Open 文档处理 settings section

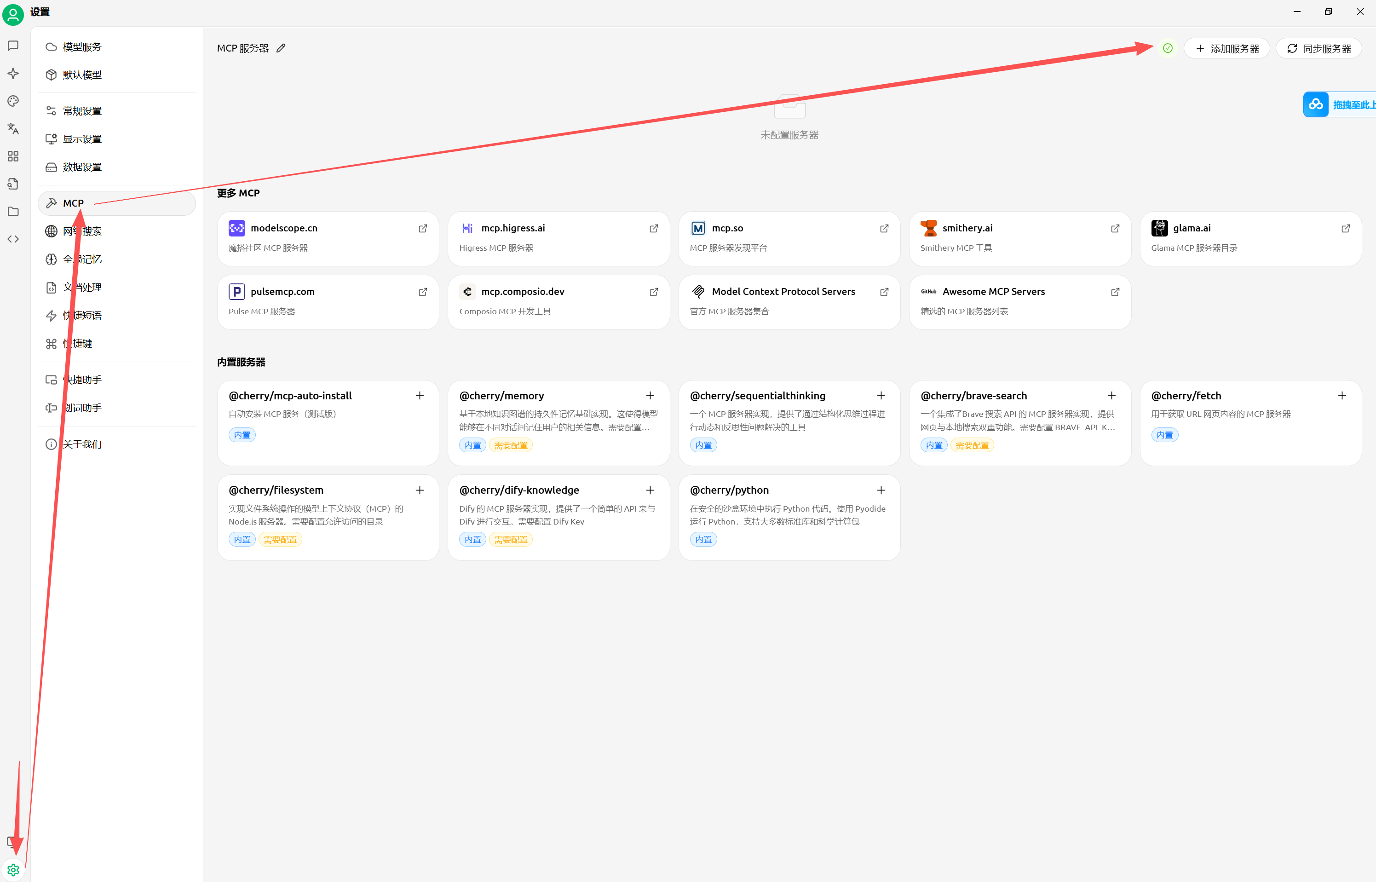(117, 288)
